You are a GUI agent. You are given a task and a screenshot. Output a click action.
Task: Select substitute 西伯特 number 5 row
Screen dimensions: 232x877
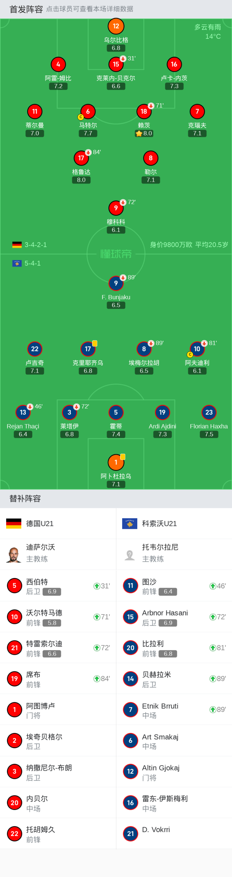click(58, 586)
